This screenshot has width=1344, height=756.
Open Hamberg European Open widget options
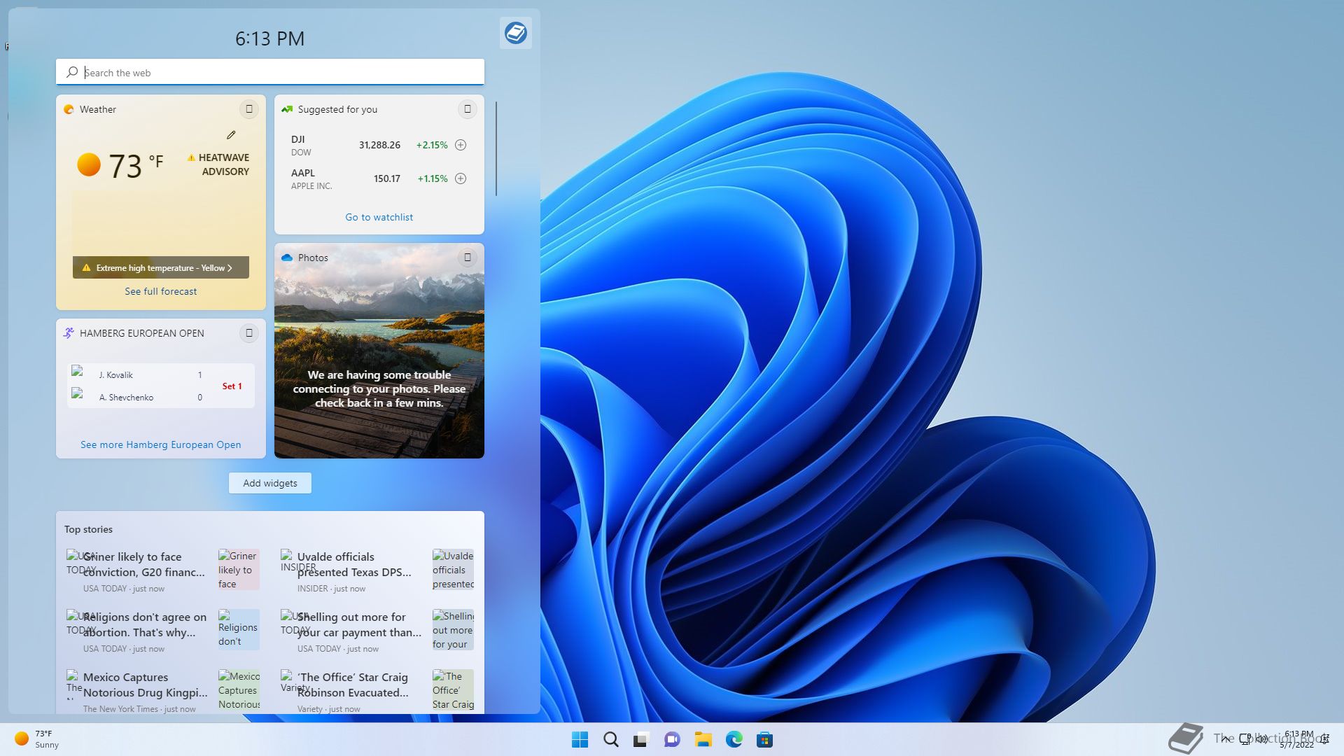(x=249, y=333)
